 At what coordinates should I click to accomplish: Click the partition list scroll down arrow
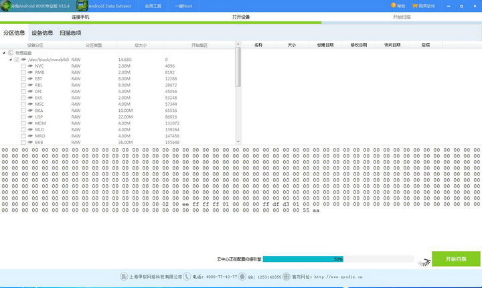coord(238,142)
